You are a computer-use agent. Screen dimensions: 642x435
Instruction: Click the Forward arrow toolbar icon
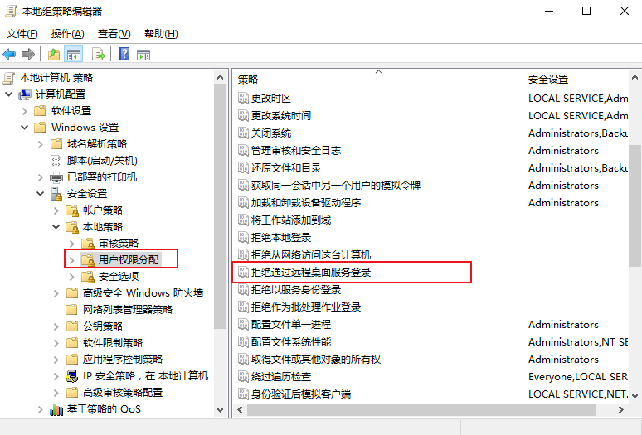(28, 54)
